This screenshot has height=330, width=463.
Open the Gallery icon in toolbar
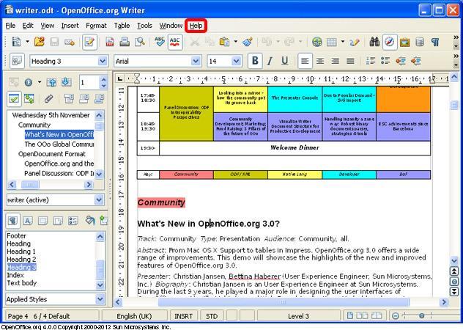[x=404, y=43]
